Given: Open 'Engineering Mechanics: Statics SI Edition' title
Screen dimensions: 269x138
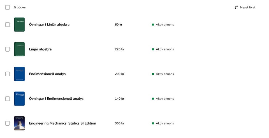Looking at the screenshot, I should 62,123.
